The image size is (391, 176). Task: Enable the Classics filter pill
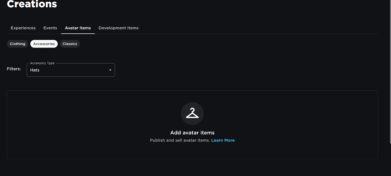(x=70, y=44)
